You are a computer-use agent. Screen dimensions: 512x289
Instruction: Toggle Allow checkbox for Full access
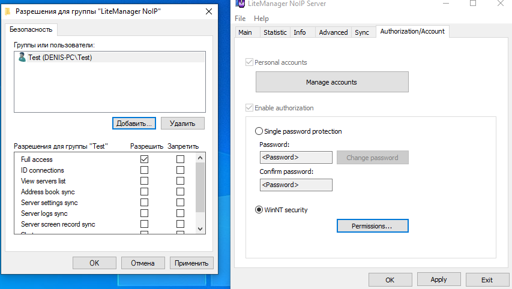point(144,159)
